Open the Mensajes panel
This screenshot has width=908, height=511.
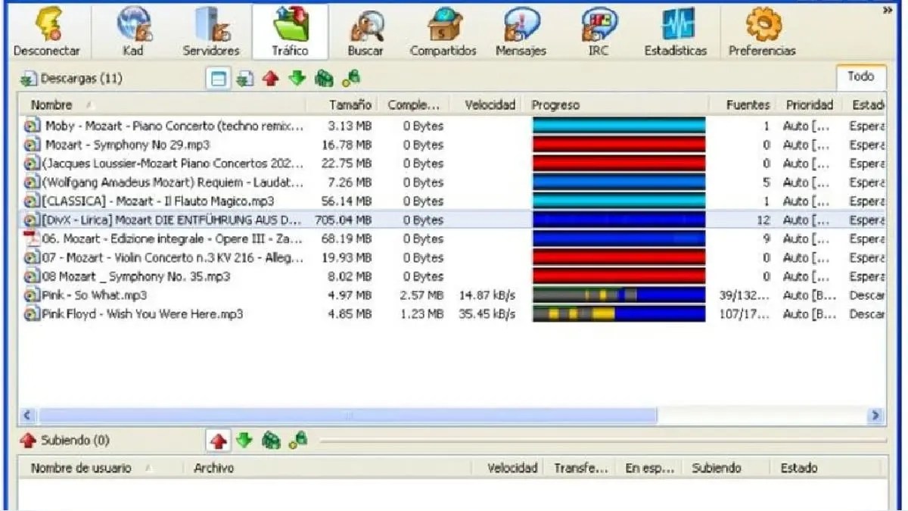click(x=521, y=33)
